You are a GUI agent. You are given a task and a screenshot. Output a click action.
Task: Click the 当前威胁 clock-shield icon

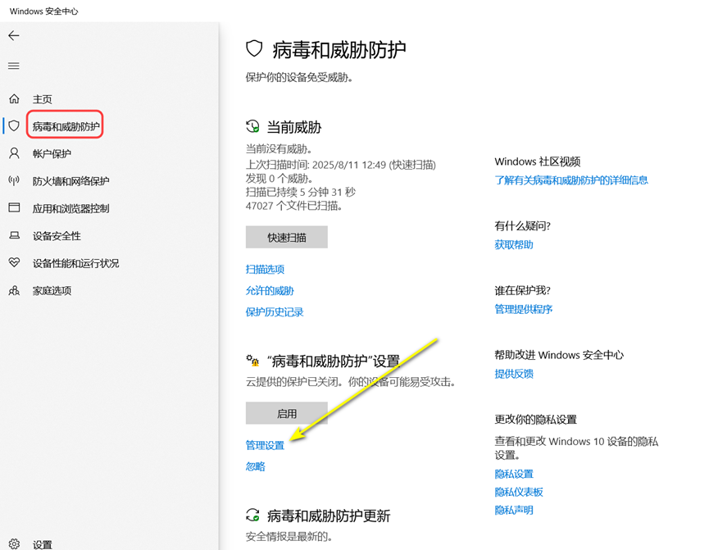coord(252,126)
